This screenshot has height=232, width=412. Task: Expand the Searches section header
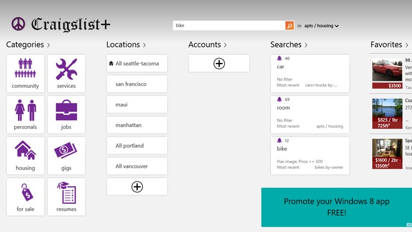[x=289, y=45]
